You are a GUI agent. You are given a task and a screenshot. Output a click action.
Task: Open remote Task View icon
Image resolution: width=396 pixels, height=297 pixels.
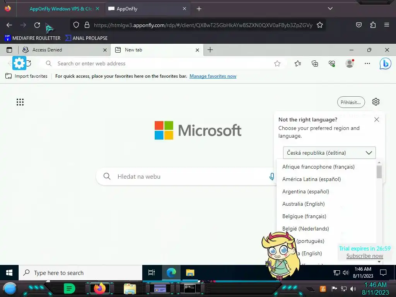click(x=152, y=273)
